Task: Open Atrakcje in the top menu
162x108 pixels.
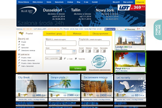Action: point(70,2)
